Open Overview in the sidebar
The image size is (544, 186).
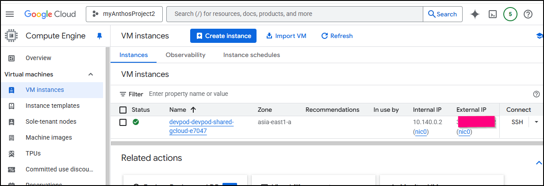38,58
